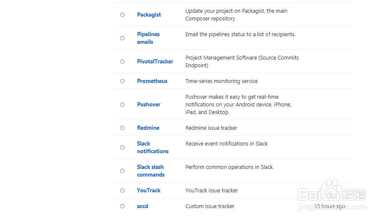Open the Prometheus monitoring service link
The width and height of the screenshot is (388, 220).
pos(152,81)
